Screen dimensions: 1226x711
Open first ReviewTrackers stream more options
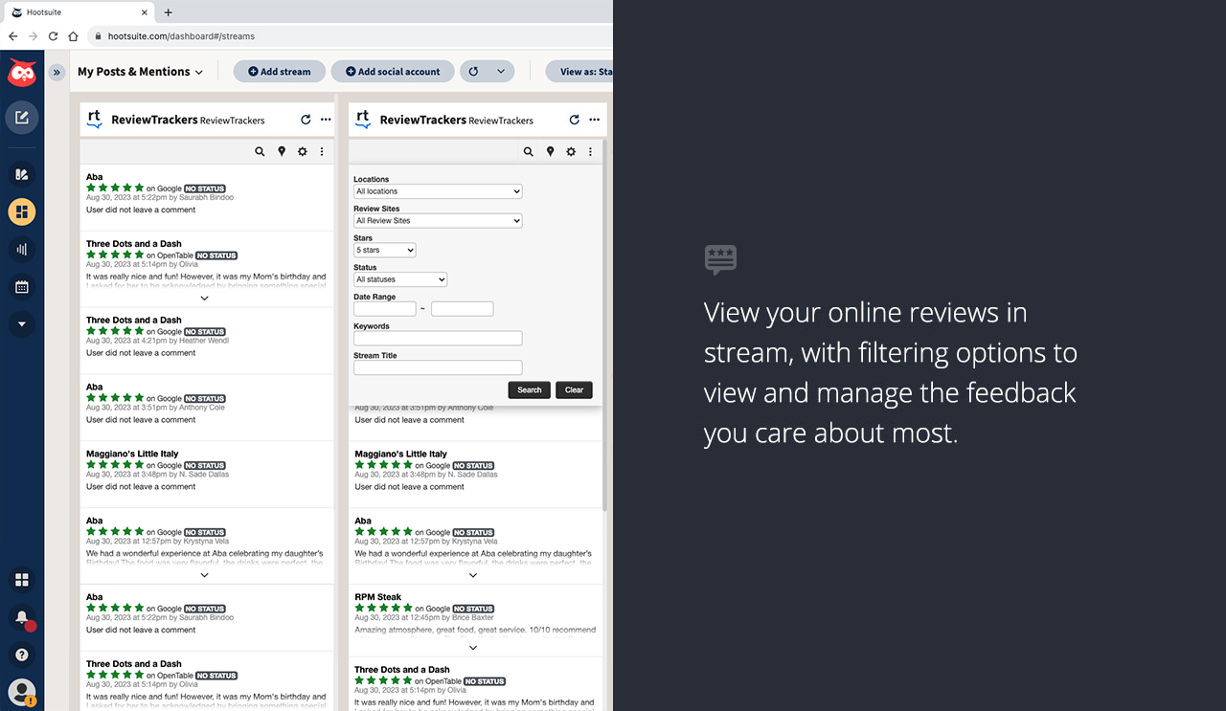[326, 120]
